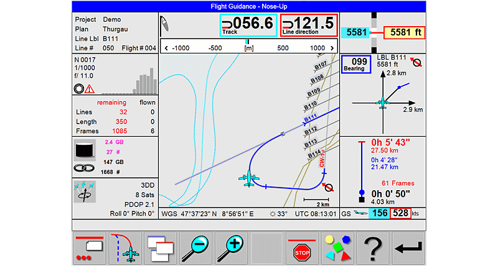Click the Bearing 099 indicator box

(x=357, y=64)
